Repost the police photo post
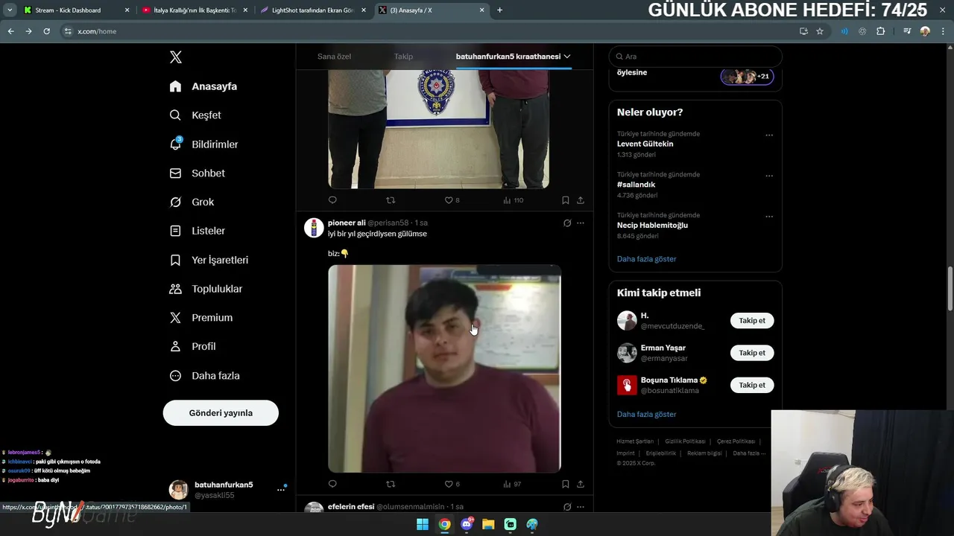 [x=391, y=200]
